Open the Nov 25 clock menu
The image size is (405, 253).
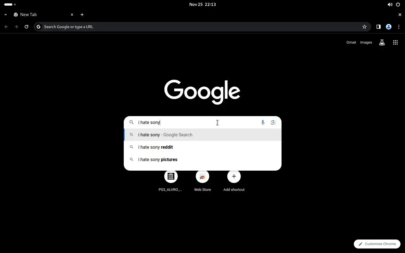click(202, 4)
